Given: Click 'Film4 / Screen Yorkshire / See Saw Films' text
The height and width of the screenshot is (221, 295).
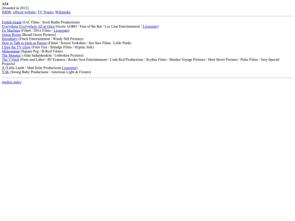Looking at the screenshot, I should pyautogui.click(x=80, y=43).
